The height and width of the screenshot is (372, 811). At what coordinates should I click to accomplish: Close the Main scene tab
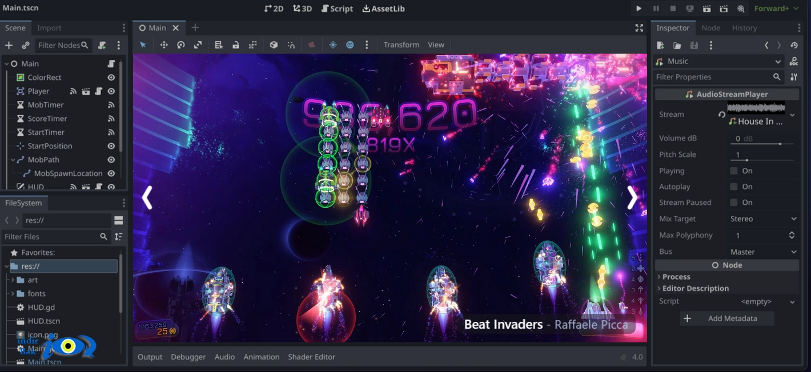(x=176, y=27)
